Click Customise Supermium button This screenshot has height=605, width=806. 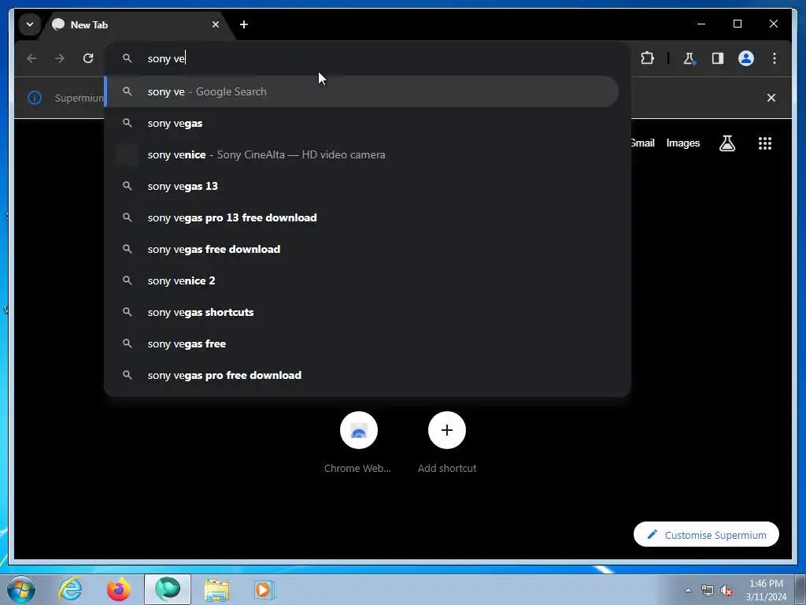706,535
